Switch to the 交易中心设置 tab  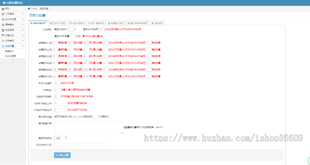58,23
